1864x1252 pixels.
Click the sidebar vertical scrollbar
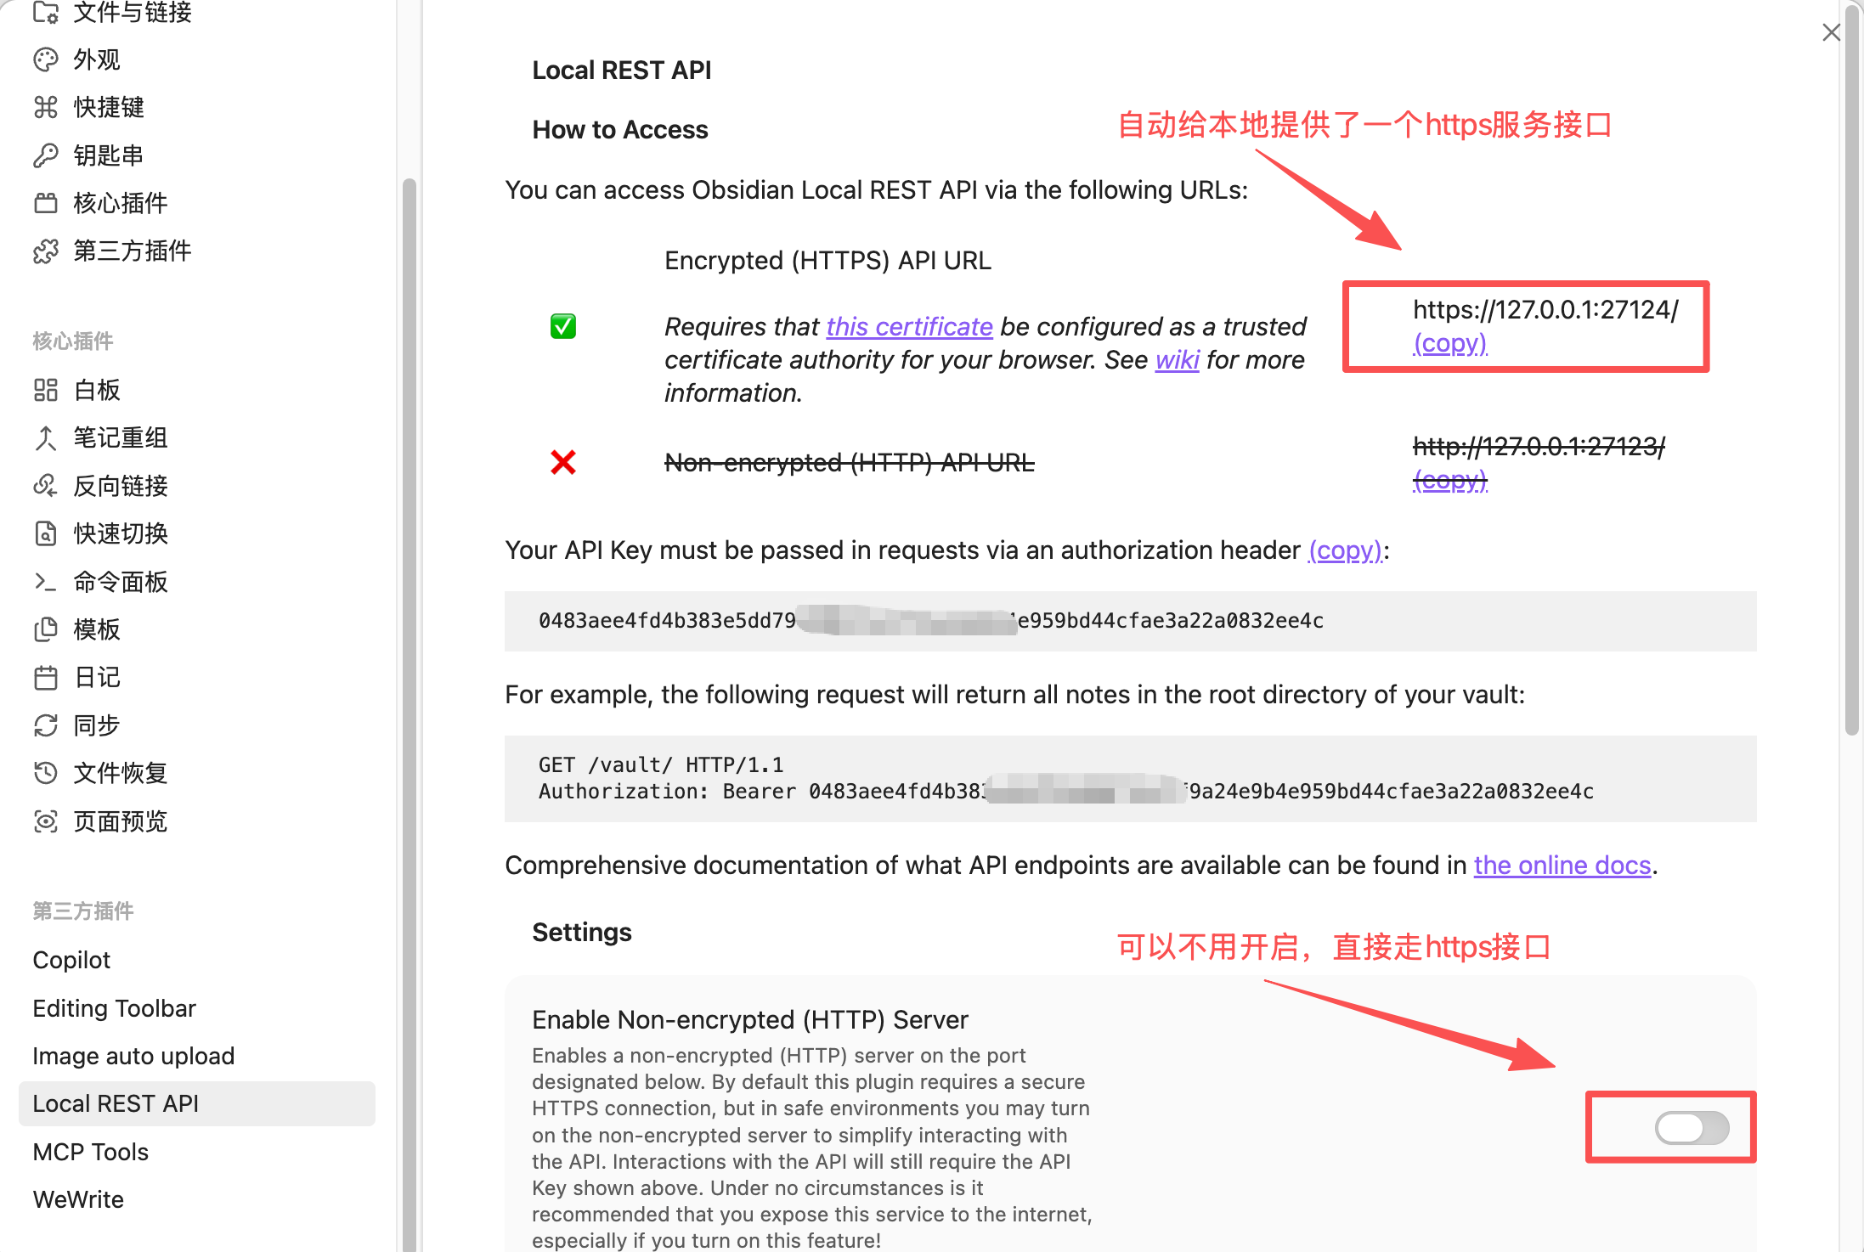(x=409, y=713)
